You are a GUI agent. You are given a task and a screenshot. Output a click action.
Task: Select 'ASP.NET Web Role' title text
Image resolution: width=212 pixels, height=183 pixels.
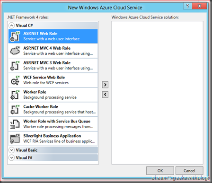[x=40, y=34]
